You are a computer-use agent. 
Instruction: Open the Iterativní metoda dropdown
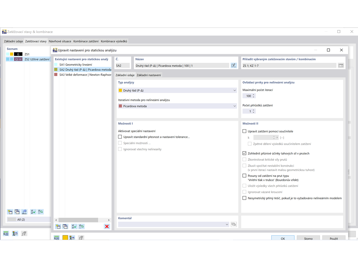234,106
